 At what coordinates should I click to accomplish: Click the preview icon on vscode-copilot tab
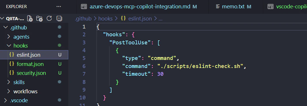pyautogui.click(x=270, y=7)
